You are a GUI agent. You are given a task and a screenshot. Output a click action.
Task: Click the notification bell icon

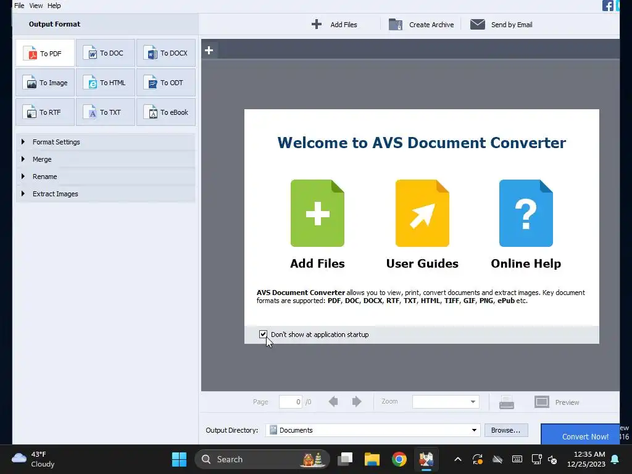pos(615,459)
